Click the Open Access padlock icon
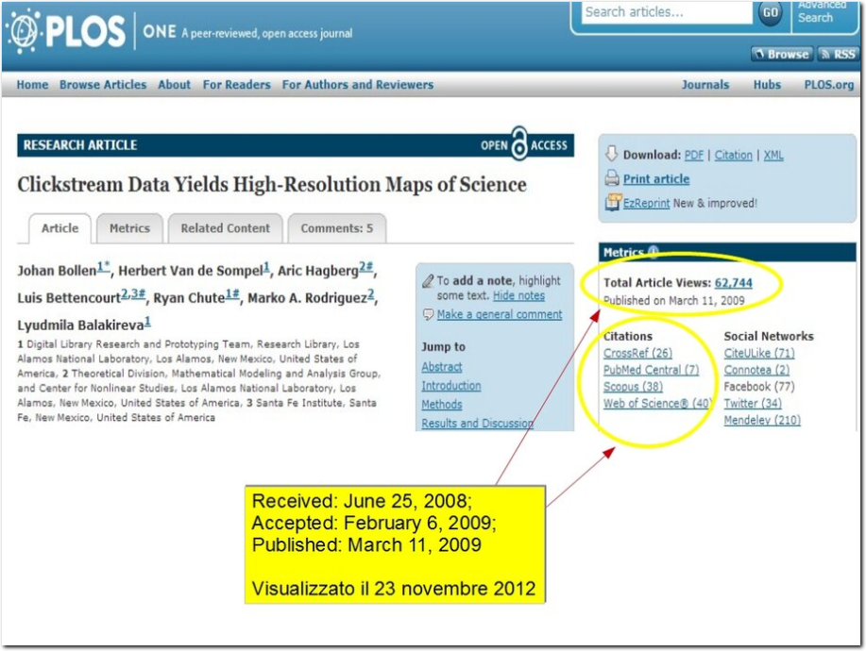This screenshot has height=651, width=866. 519,144
